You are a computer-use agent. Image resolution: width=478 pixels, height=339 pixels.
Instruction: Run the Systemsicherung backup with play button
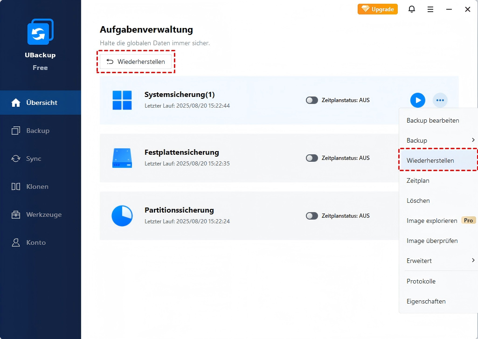(417, 100)
